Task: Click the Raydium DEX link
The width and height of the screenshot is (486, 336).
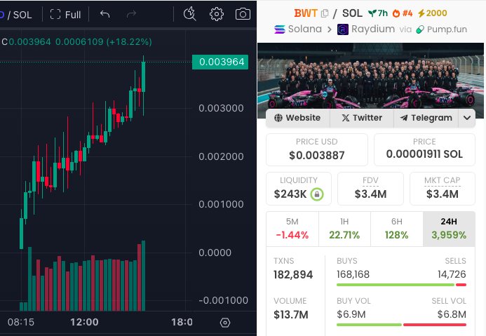Action: 366,29
